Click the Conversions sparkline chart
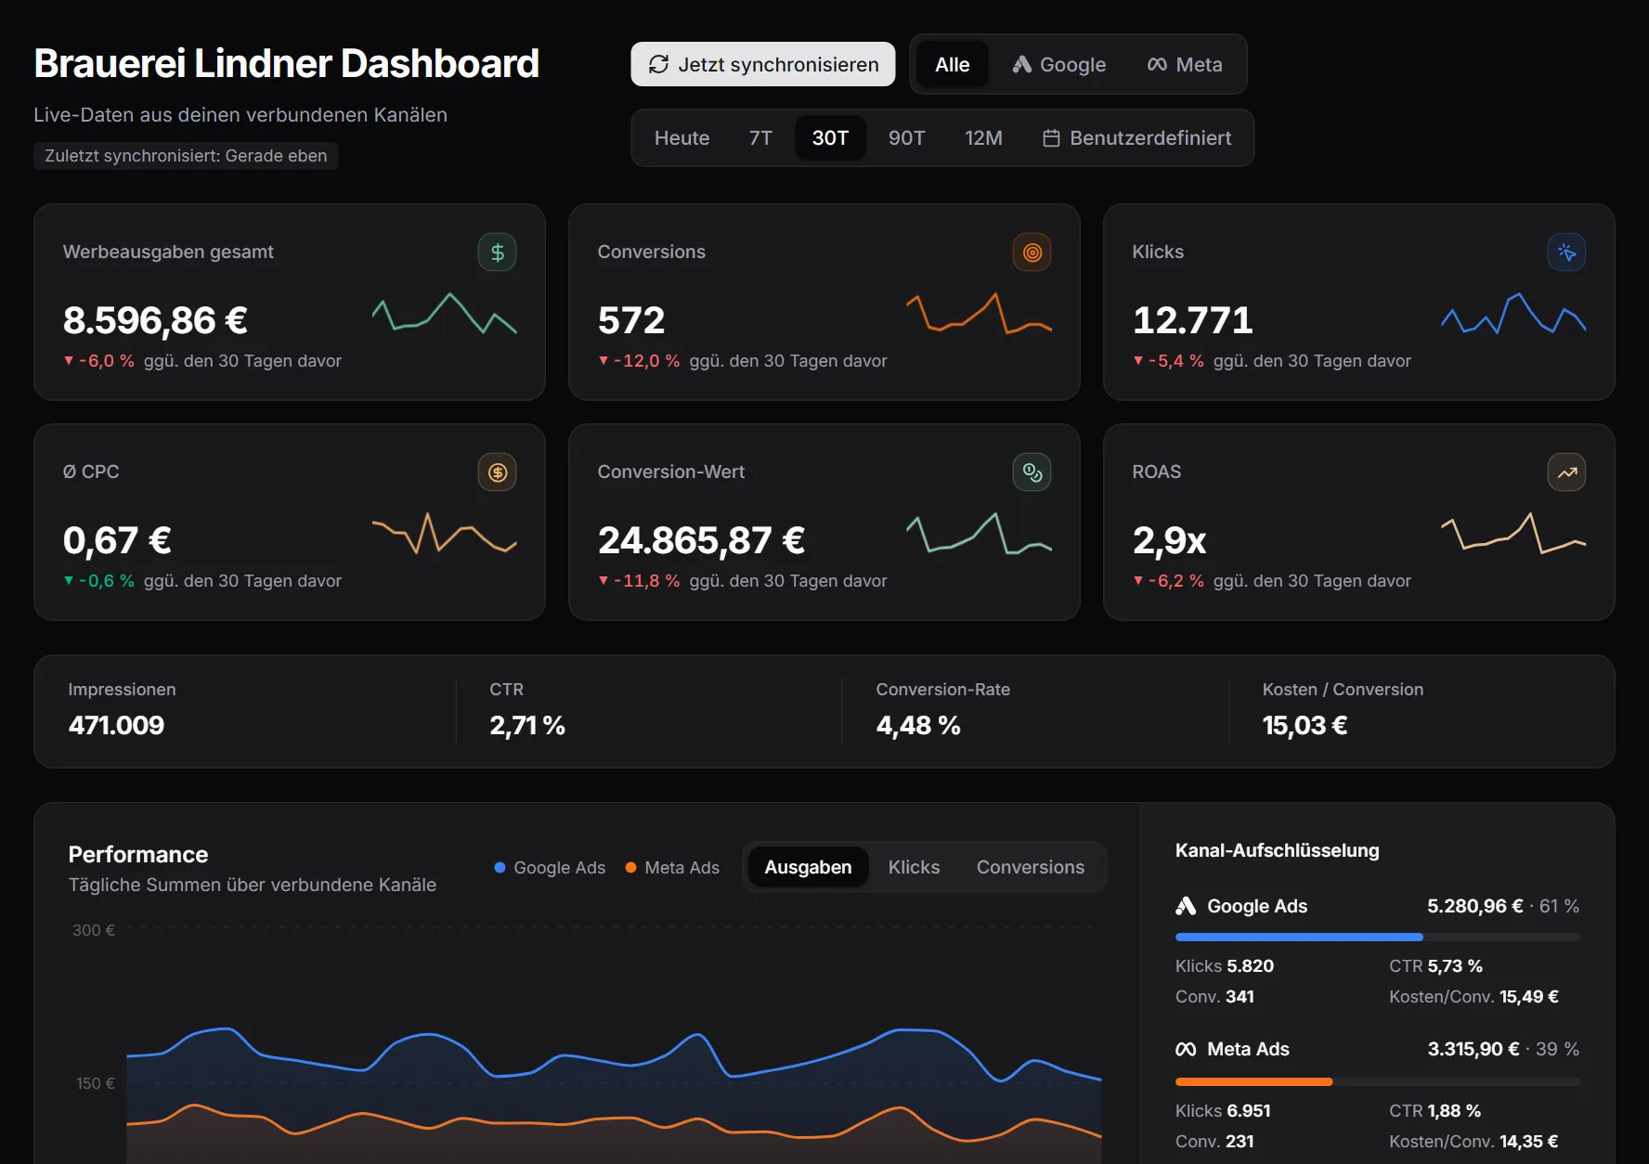 pyautogui.click(x=980, y=314)
